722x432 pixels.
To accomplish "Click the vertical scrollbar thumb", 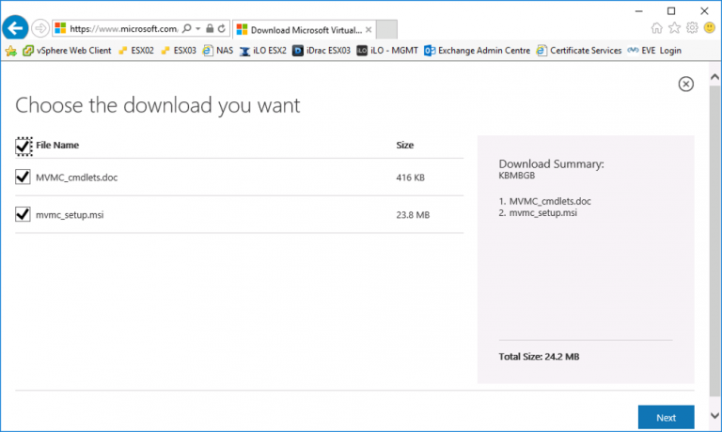I will (x=714, y=240).
